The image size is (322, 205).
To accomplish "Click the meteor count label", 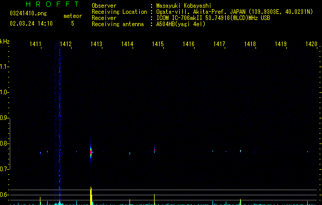I will pos(73,16).
